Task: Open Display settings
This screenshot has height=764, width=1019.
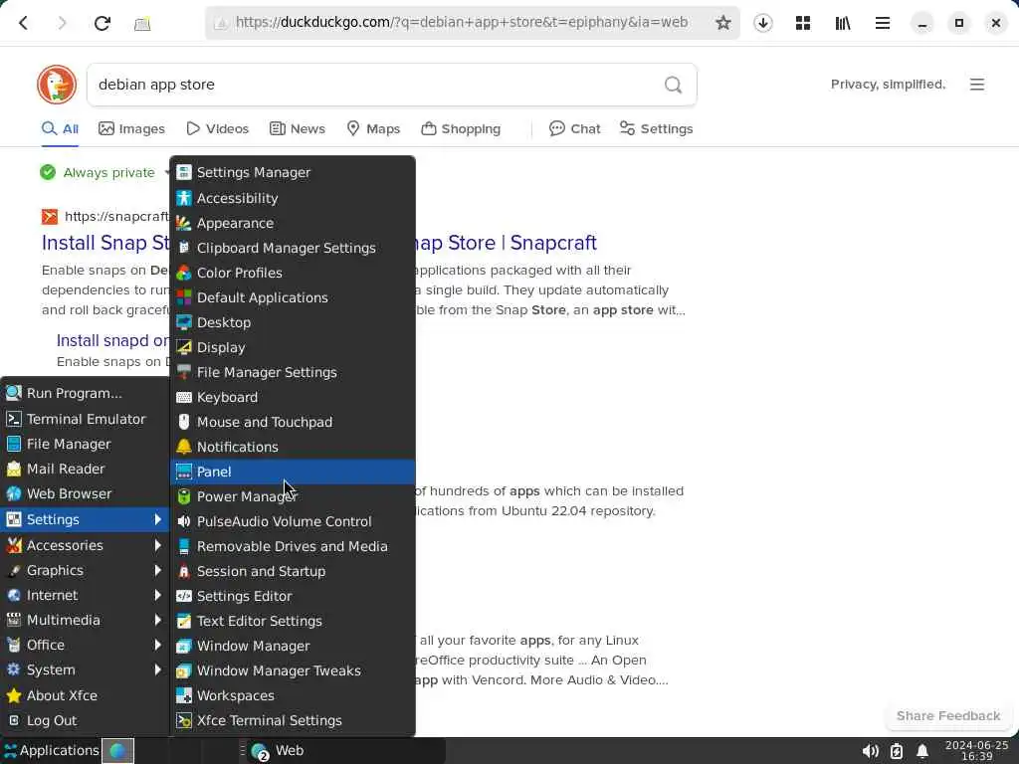Action: pos(293,347)
